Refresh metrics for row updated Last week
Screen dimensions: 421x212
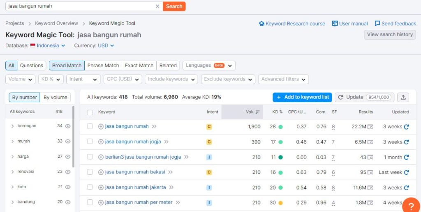click(406, 172)
